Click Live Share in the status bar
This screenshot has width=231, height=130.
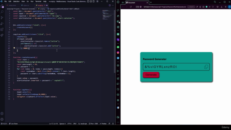[13, 123]
